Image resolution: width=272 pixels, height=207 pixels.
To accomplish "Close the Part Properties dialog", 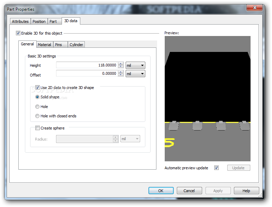I will pyautogui.click(x=254, y=8).
